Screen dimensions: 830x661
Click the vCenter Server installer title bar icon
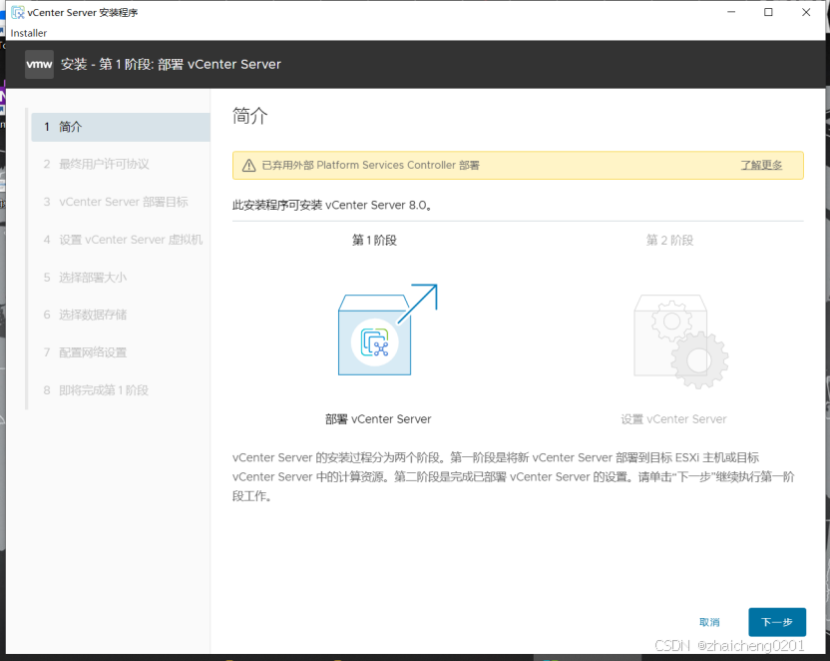click(18, 12)
